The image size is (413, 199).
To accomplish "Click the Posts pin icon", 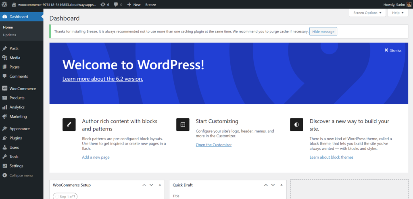I will 4,48.
